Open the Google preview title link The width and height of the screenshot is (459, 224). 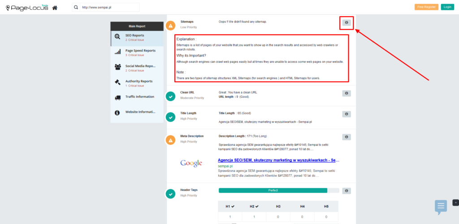tap(278, 160)
